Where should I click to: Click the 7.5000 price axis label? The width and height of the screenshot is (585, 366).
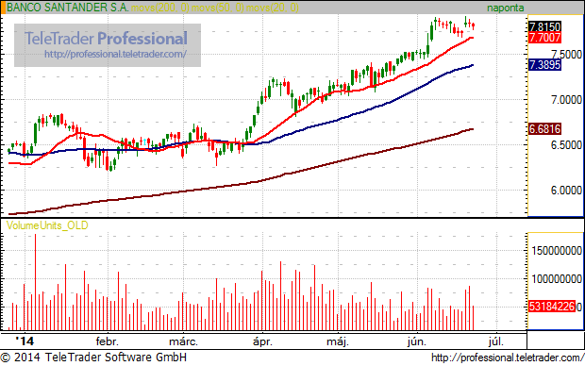point(566,55)
